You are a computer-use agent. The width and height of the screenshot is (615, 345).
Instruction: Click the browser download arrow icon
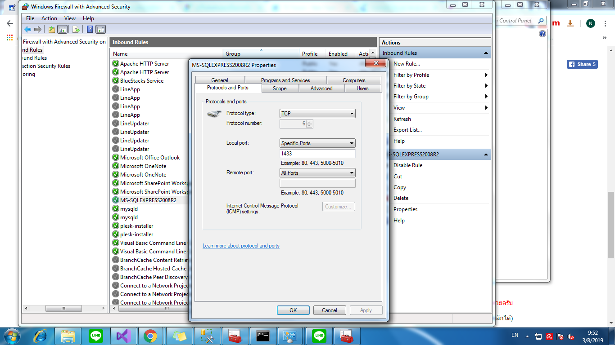tap(570, 23)
